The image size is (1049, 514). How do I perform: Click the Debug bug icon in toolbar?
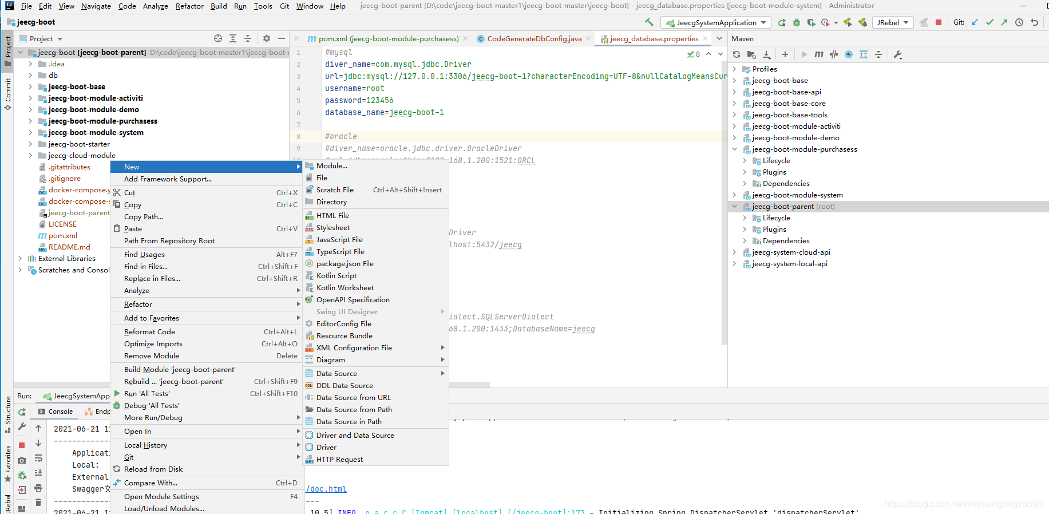797,22
